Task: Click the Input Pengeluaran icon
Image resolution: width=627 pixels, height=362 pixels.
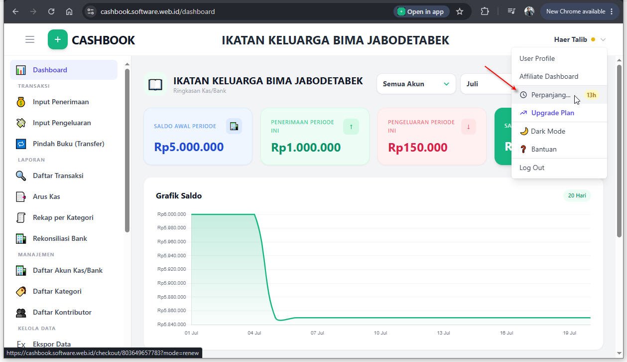Action: [21, 123]
